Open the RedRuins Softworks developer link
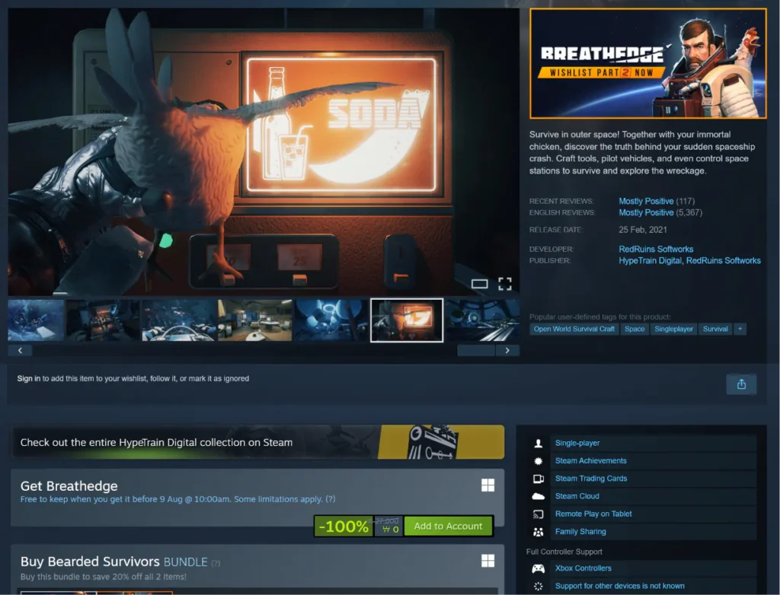The width and height of the screenshot is (780, 595). click(656, 249)
